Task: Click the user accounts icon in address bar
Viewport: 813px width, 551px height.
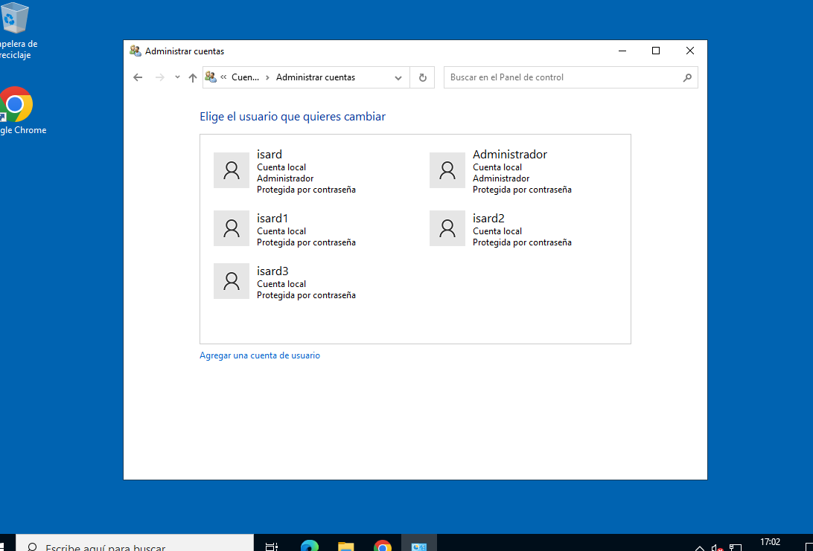Action: coord(211,77)
